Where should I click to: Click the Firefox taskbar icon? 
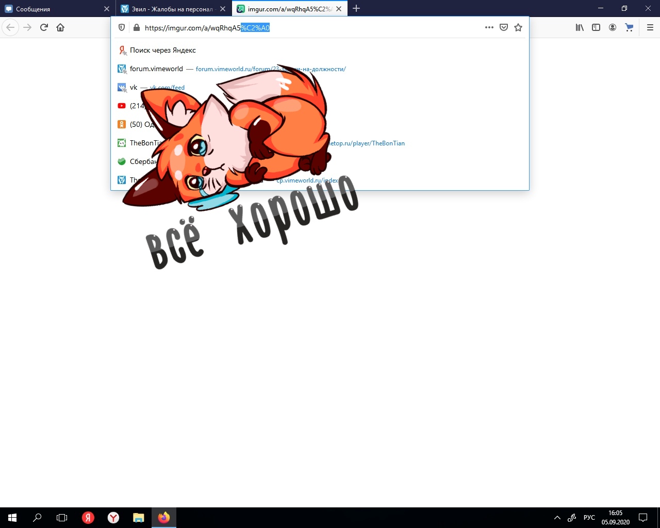164,518
